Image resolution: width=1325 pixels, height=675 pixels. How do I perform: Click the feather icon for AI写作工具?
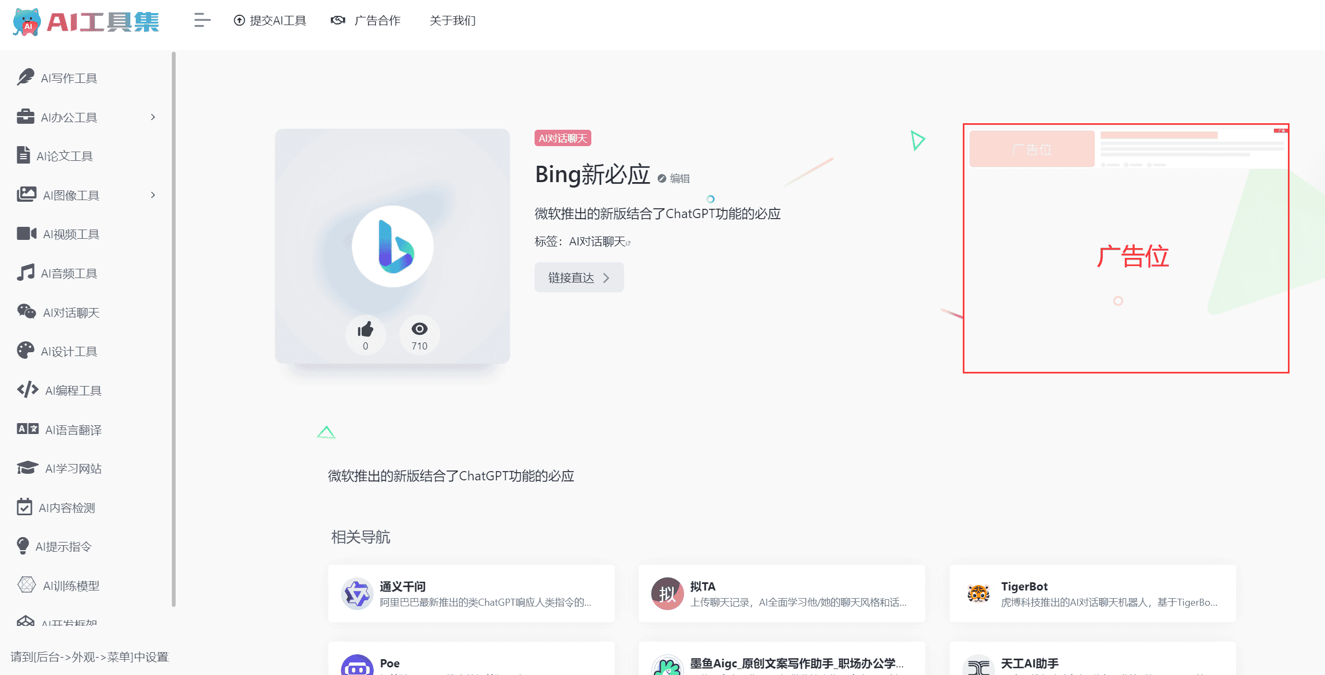click(25, 77)
